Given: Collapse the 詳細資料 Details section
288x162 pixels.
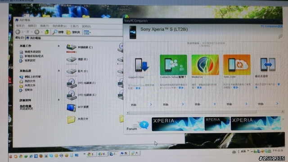Looking at the screenshot, I should (x=59, y=100).
